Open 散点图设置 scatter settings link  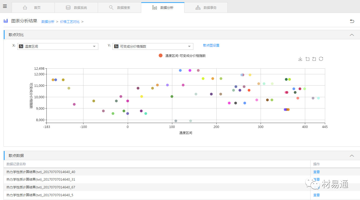click(x=211, y=45)
